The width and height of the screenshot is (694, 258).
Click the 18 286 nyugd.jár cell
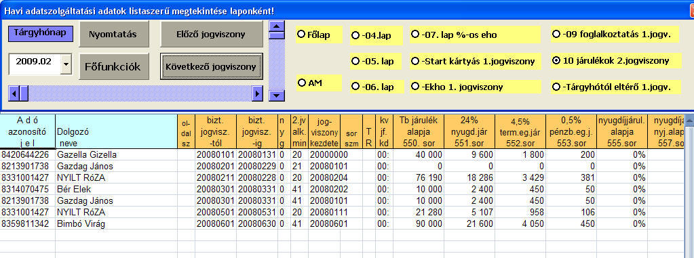tap(469, 177)
